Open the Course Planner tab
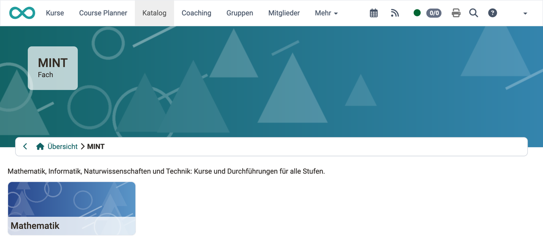Screen dimensions: 543x246 point(103,13)
